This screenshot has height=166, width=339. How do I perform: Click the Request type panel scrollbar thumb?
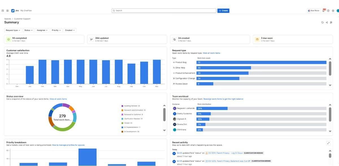click(x=330, y=68)
